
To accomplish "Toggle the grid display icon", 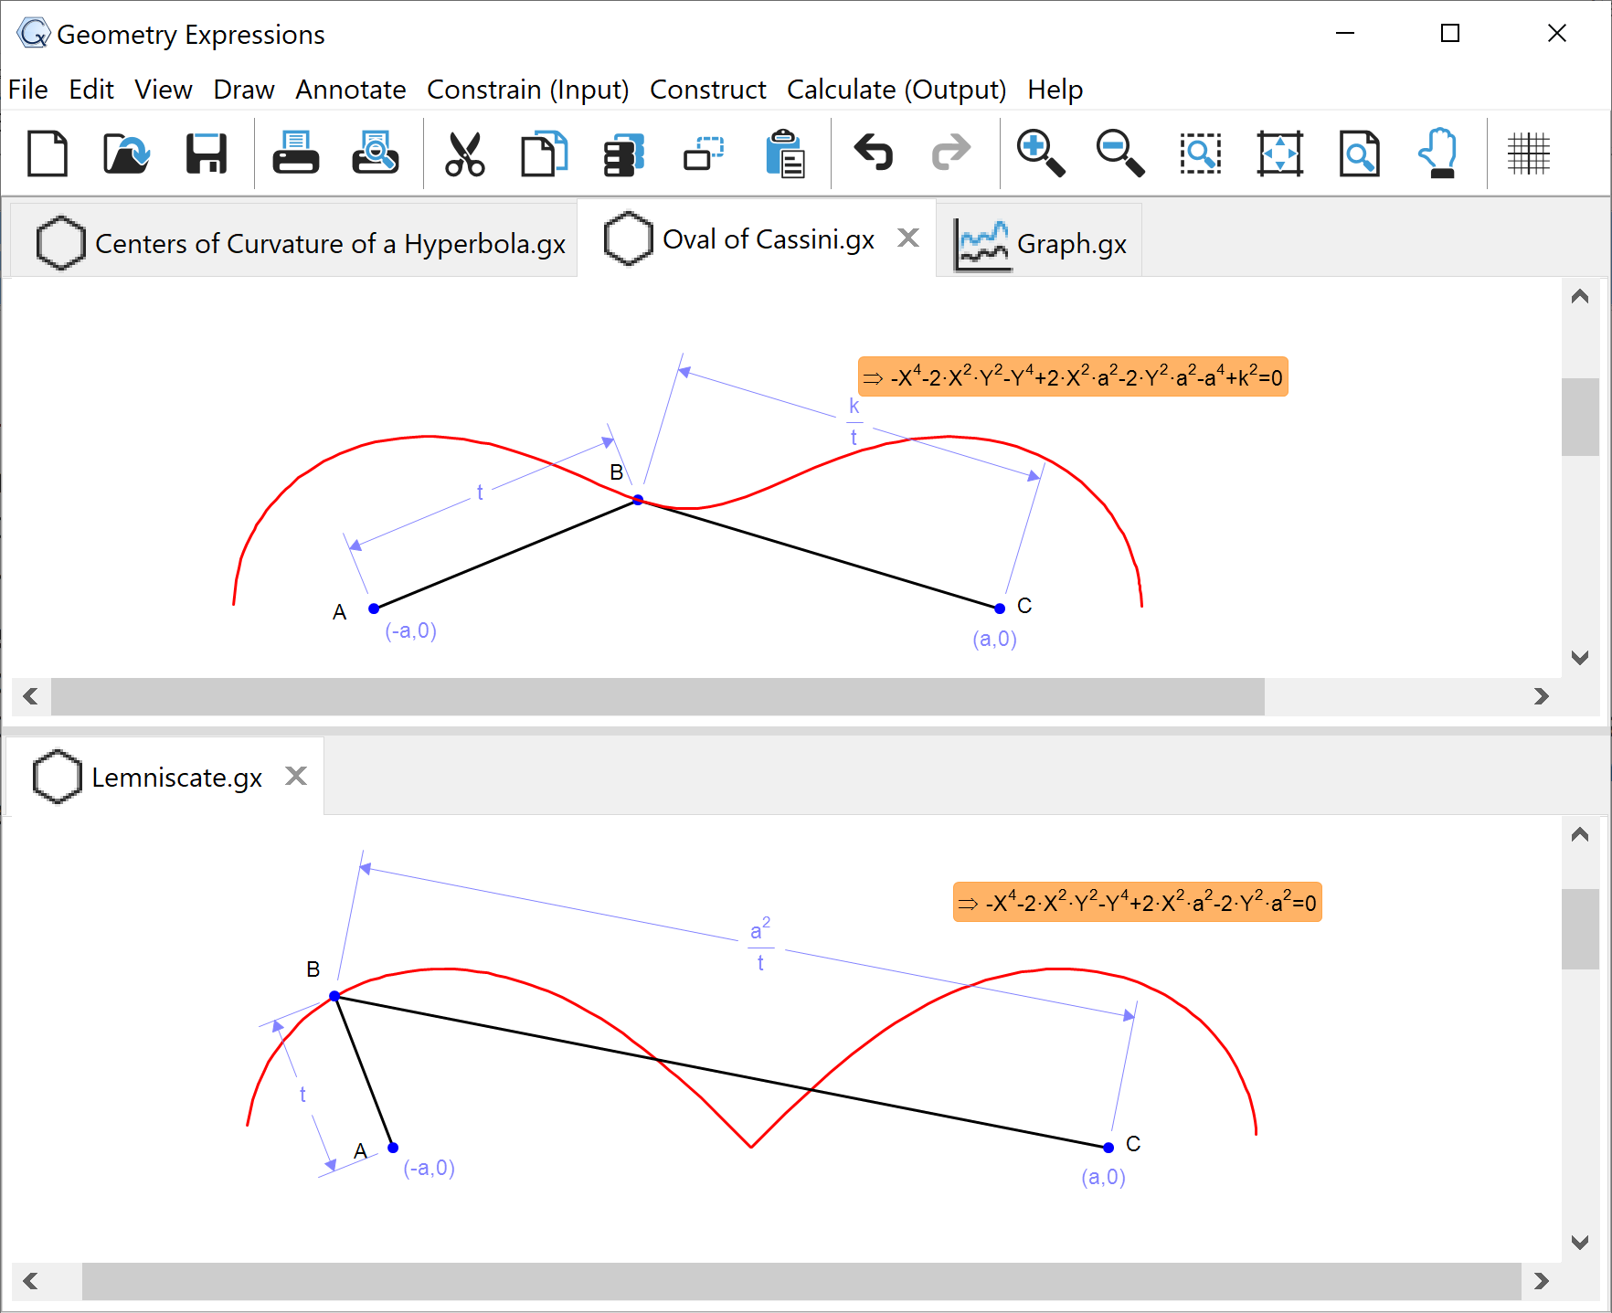I will pyautogui.click(x=1528, y=154).
